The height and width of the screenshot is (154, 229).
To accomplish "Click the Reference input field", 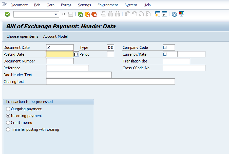I will pyautogui.click(x=67, y=68).
